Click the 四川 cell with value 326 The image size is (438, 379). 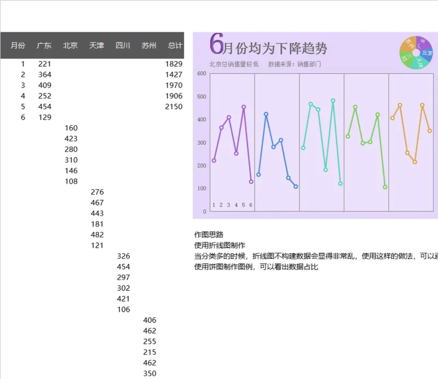(x=124, y=256)
